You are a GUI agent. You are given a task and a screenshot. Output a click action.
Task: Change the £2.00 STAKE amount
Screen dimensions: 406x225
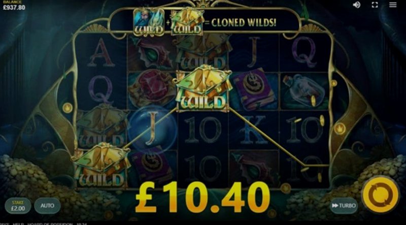[x=18, y=206]
